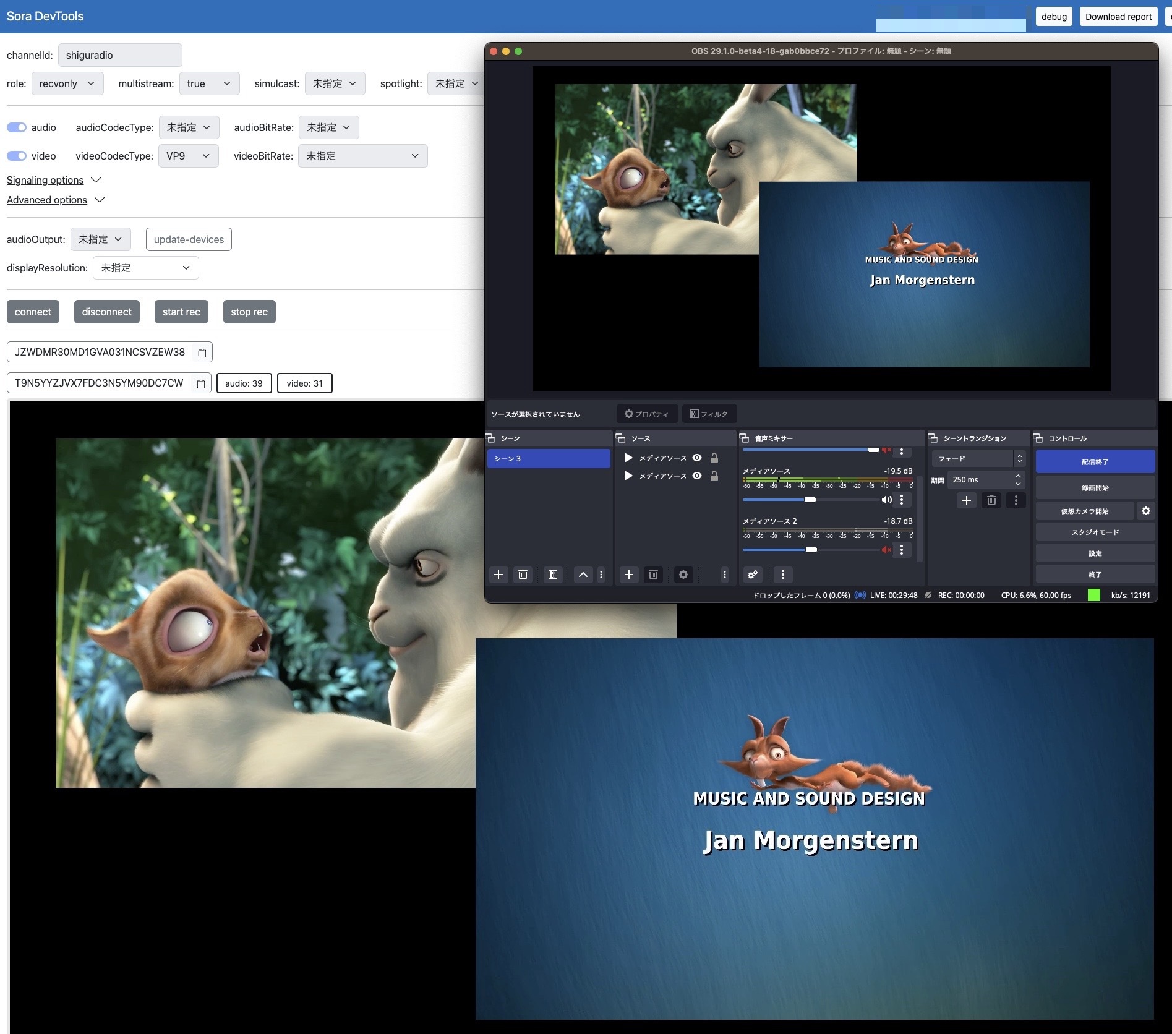Add a new scene in OBS
The image size is (1172, 1034).
498,575
